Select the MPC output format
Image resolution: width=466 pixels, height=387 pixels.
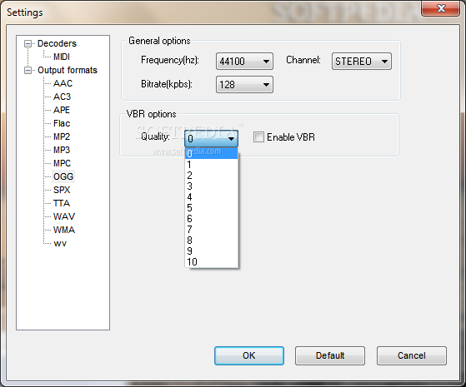coord(63,163)
